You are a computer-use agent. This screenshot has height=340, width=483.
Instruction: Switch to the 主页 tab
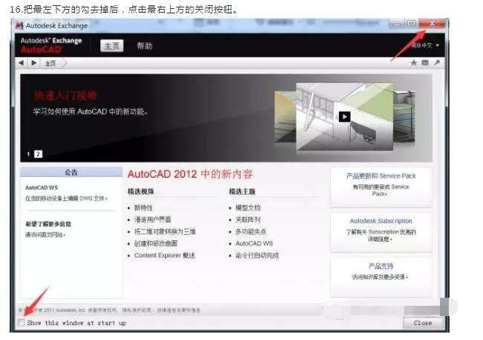click(x=111, y=46)
